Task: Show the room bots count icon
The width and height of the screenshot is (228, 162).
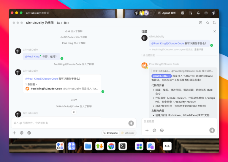Action: (66, 23)
